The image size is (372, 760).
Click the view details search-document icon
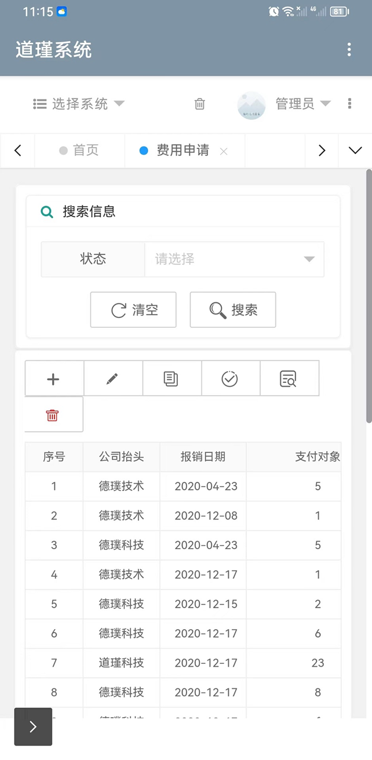click(x=288, y=379)
